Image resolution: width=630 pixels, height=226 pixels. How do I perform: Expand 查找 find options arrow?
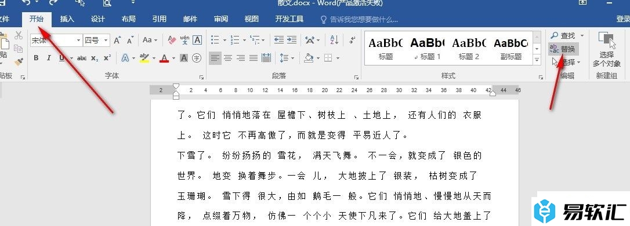pyautogui.click(x=582, y=36)
